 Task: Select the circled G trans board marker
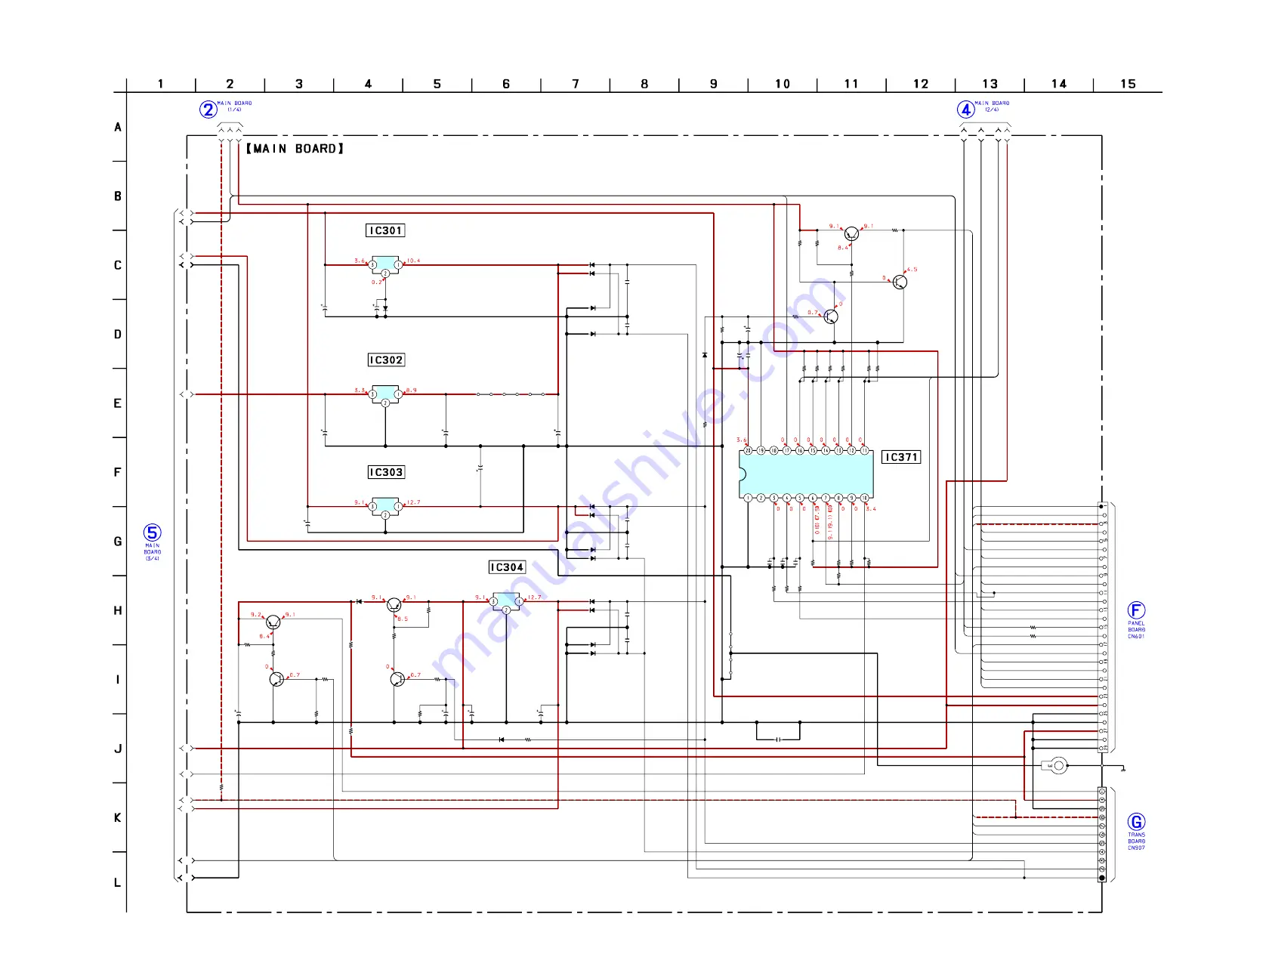[x=1136, y=822]
